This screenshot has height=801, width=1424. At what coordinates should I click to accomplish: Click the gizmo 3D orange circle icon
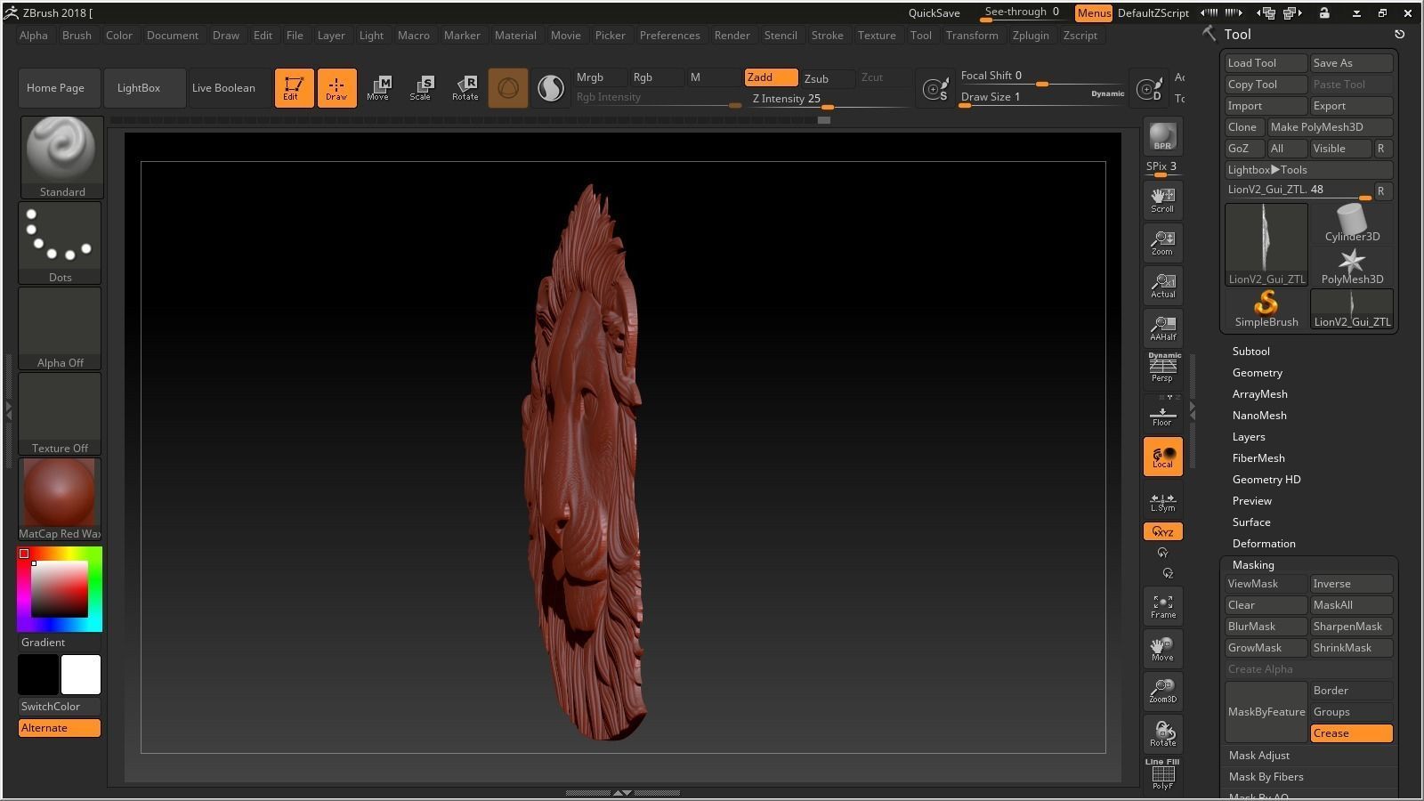(x=508, y=88)
